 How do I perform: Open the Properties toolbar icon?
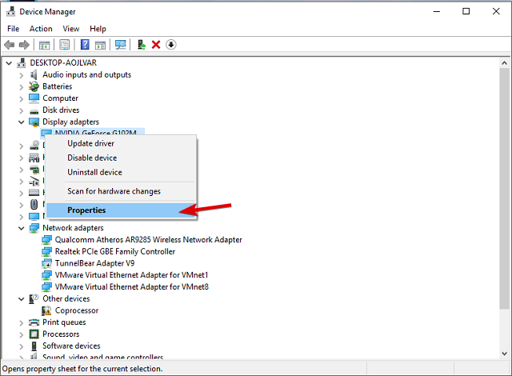click(64, 45)
